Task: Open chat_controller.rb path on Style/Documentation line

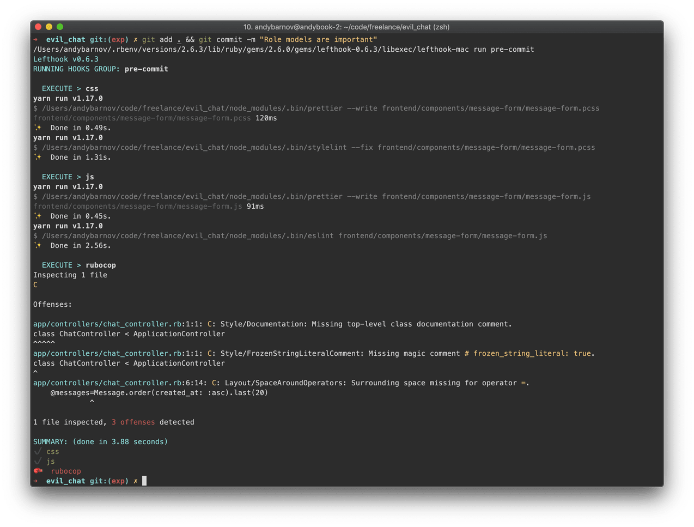Action: pyautogui.click(x=107, y=324)
